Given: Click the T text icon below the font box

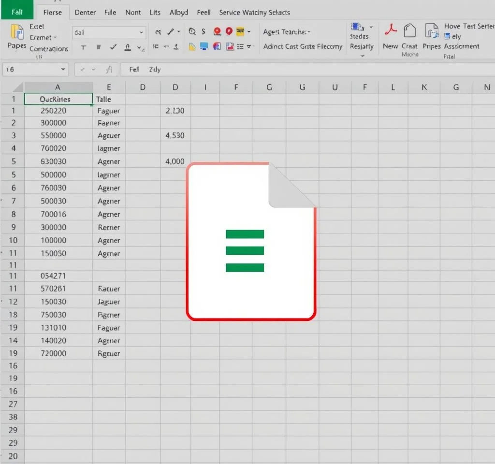Looking at the screenshot, I should [83, 47].
